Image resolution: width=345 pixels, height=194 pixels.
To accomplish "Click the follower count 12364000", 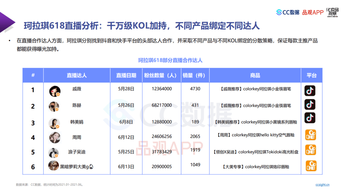I will [x=162, y=89].
